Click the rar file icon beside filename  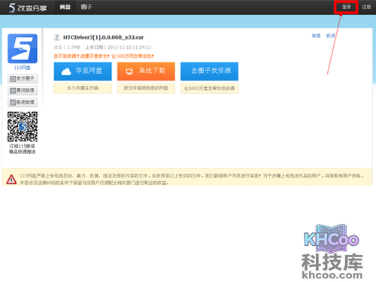[57, 38]
